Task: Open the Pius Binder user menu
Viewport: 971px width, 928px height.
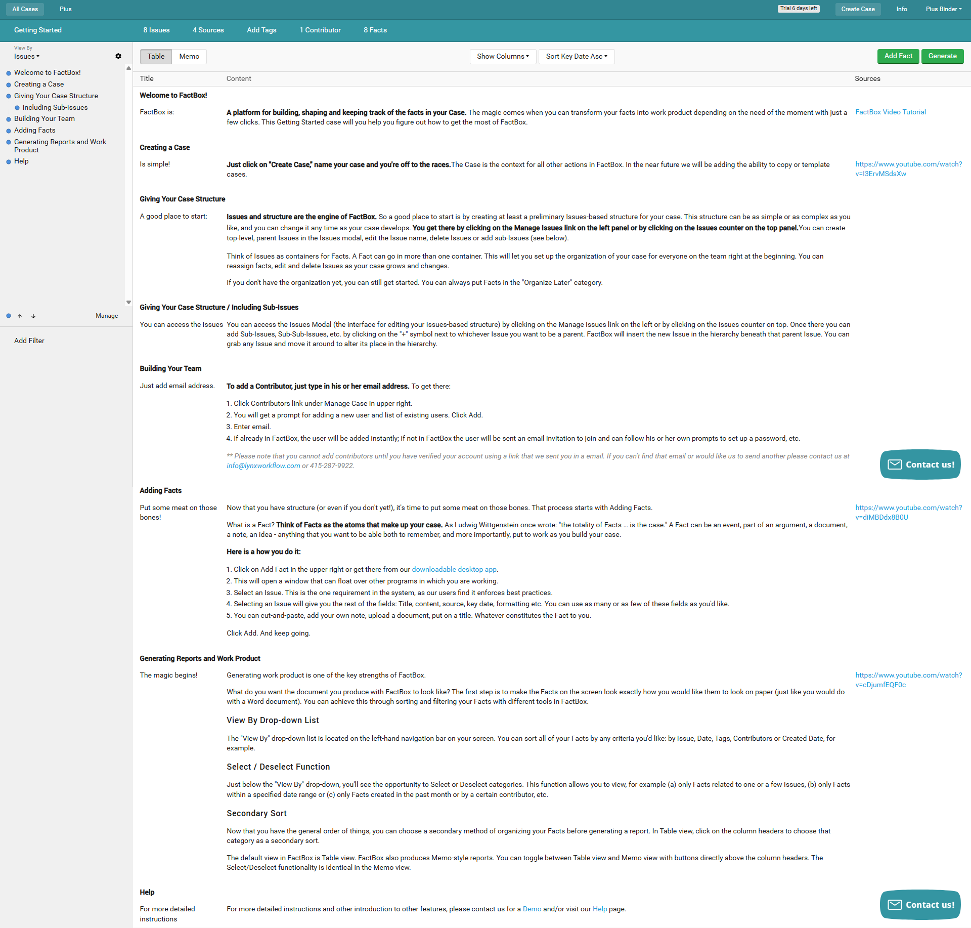Action: click(x=944, y=9)
